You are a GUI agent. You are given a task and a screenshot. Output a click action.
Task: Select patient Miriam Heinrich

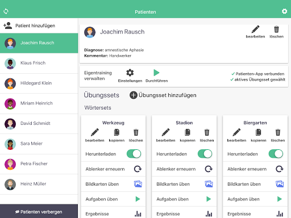39,103
